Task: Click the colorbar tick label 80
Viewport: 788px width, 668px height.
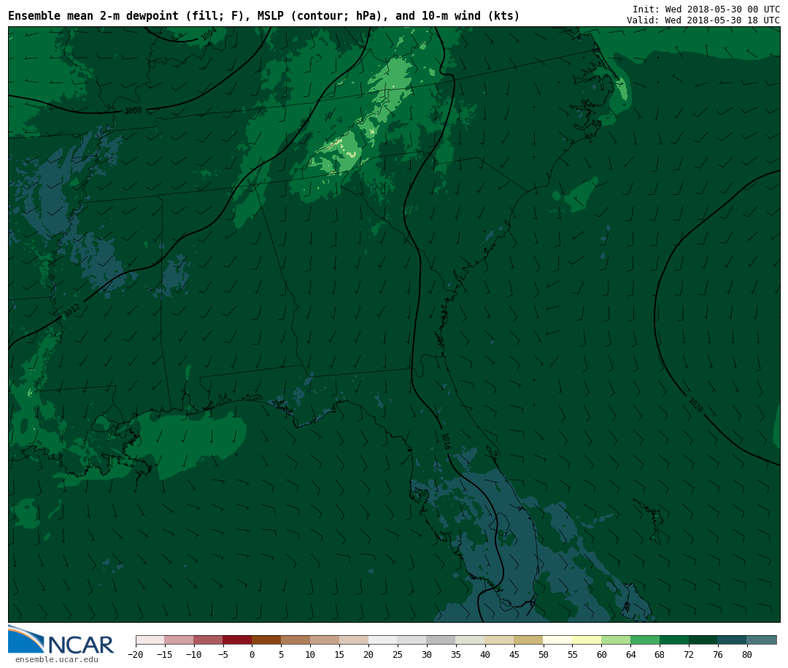Action: tap(747, 654)
